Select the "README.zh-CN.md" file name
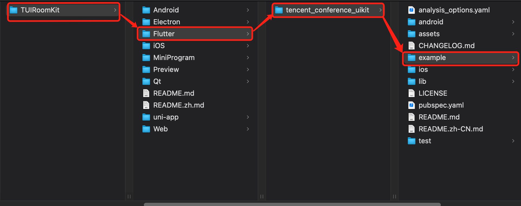Viewport: 521px width, 206px height. pyautogui.click(x=451, y=129)
